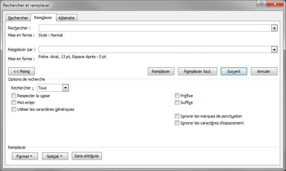The width and height of the screenshot is (286, 171).
Task: Expand the Rechercher field history dropdown arrow
Action: click(x=274, y=28)
